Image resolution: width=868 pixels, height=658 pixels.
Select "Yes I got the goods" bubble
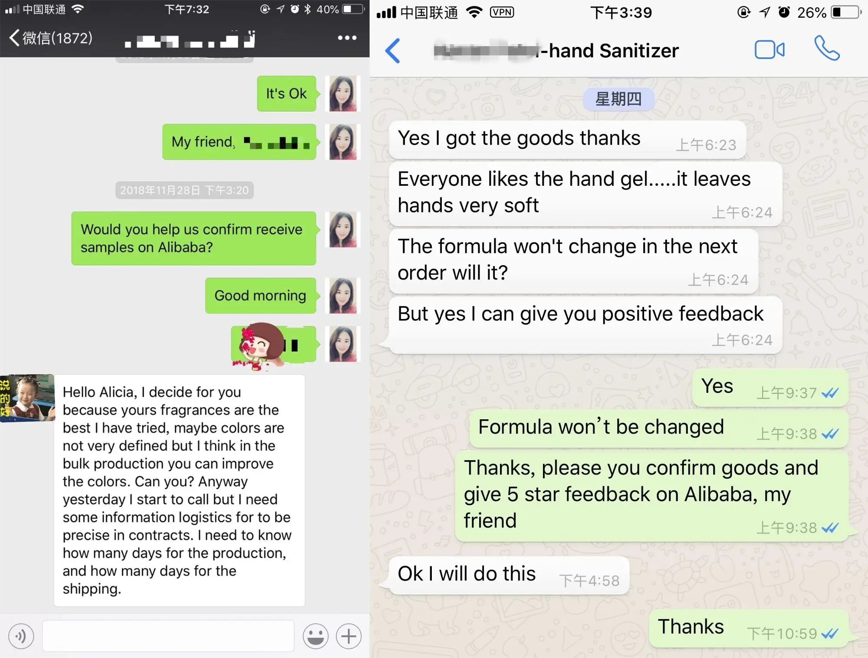[x=567, y=140]
